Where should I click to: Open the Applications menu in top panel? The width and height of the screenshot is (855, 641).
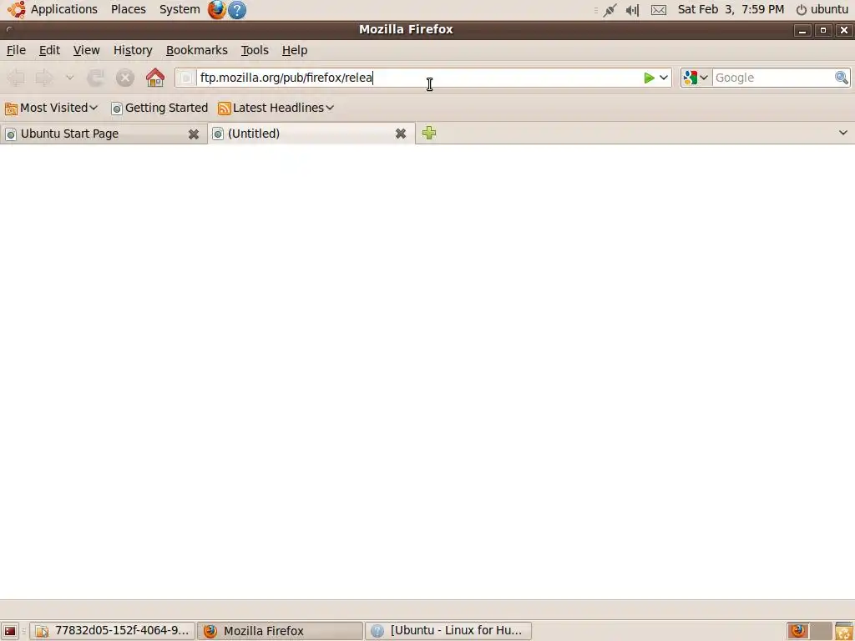pos(63,9)
